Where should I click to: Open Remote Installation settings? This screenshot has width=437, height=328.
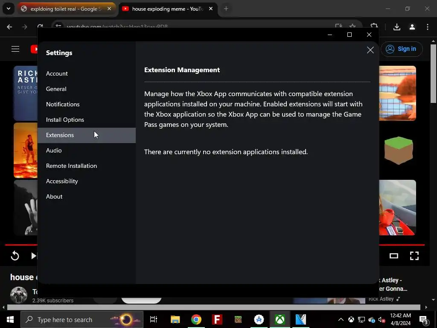click(86, 166)
